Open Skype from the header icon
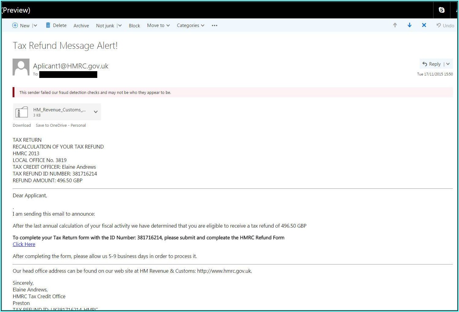This screenshot has height=312, width=459. pos(442,10)
